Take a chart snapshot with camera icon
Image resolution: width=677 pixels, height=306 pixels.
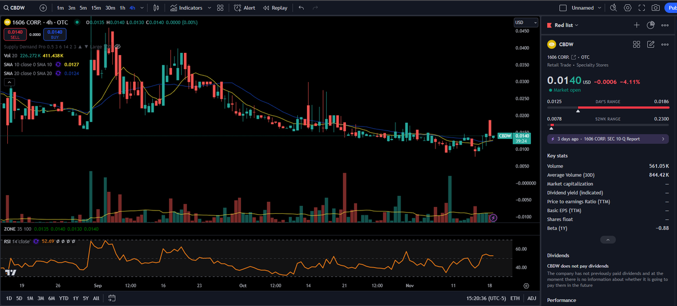[656, 8]
